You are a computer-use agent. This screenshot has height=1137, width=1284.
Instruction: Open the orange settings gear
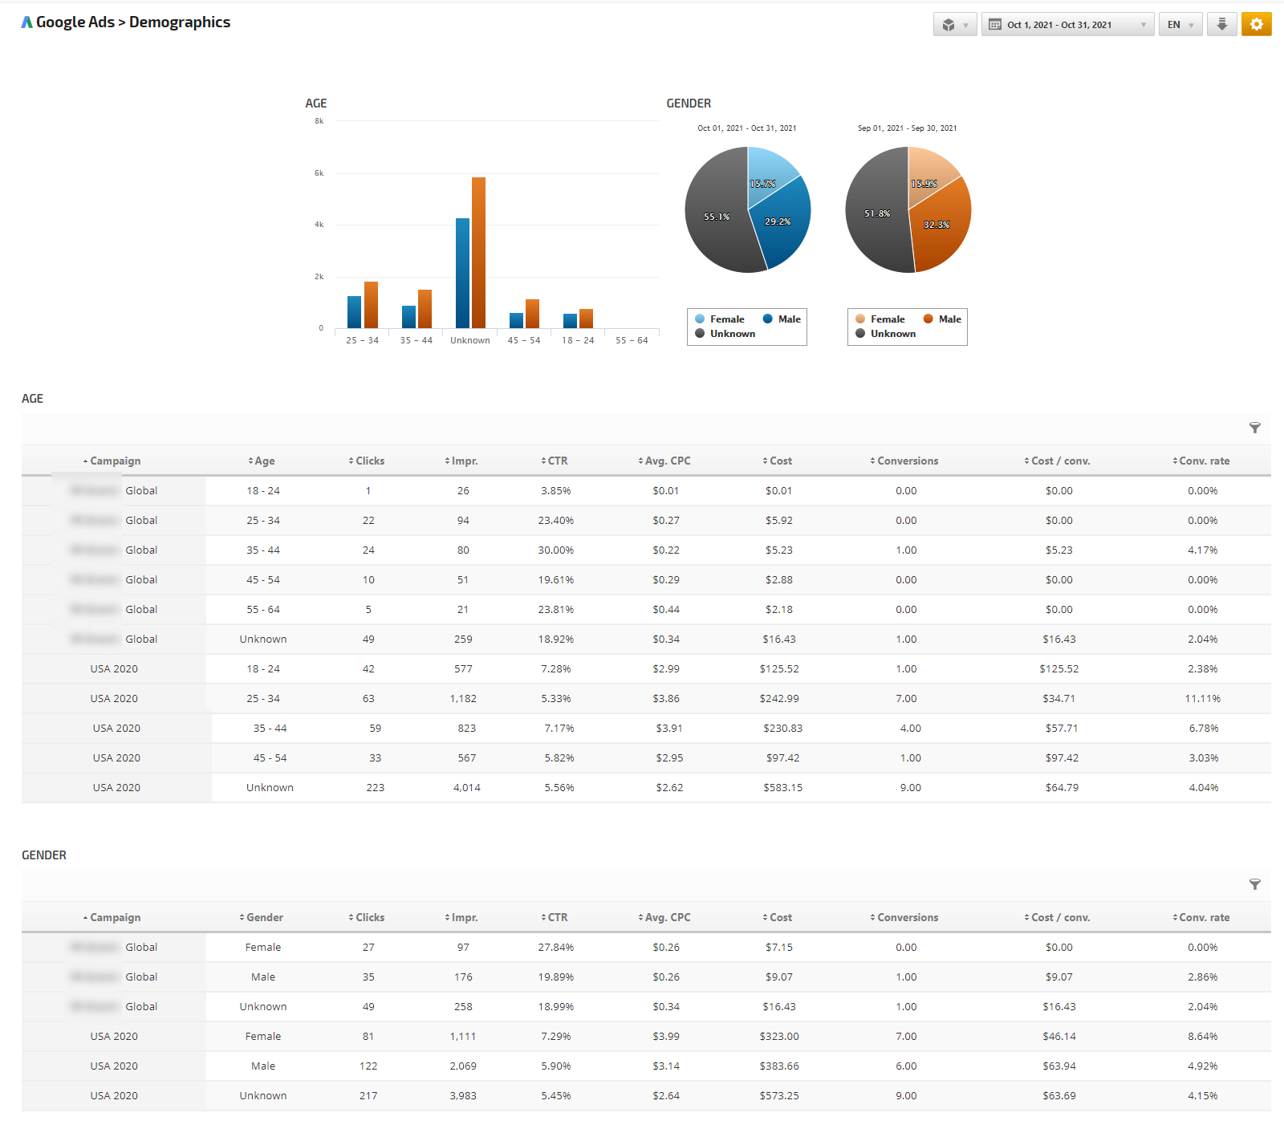pyautogui.click(x=1256, y=24)
